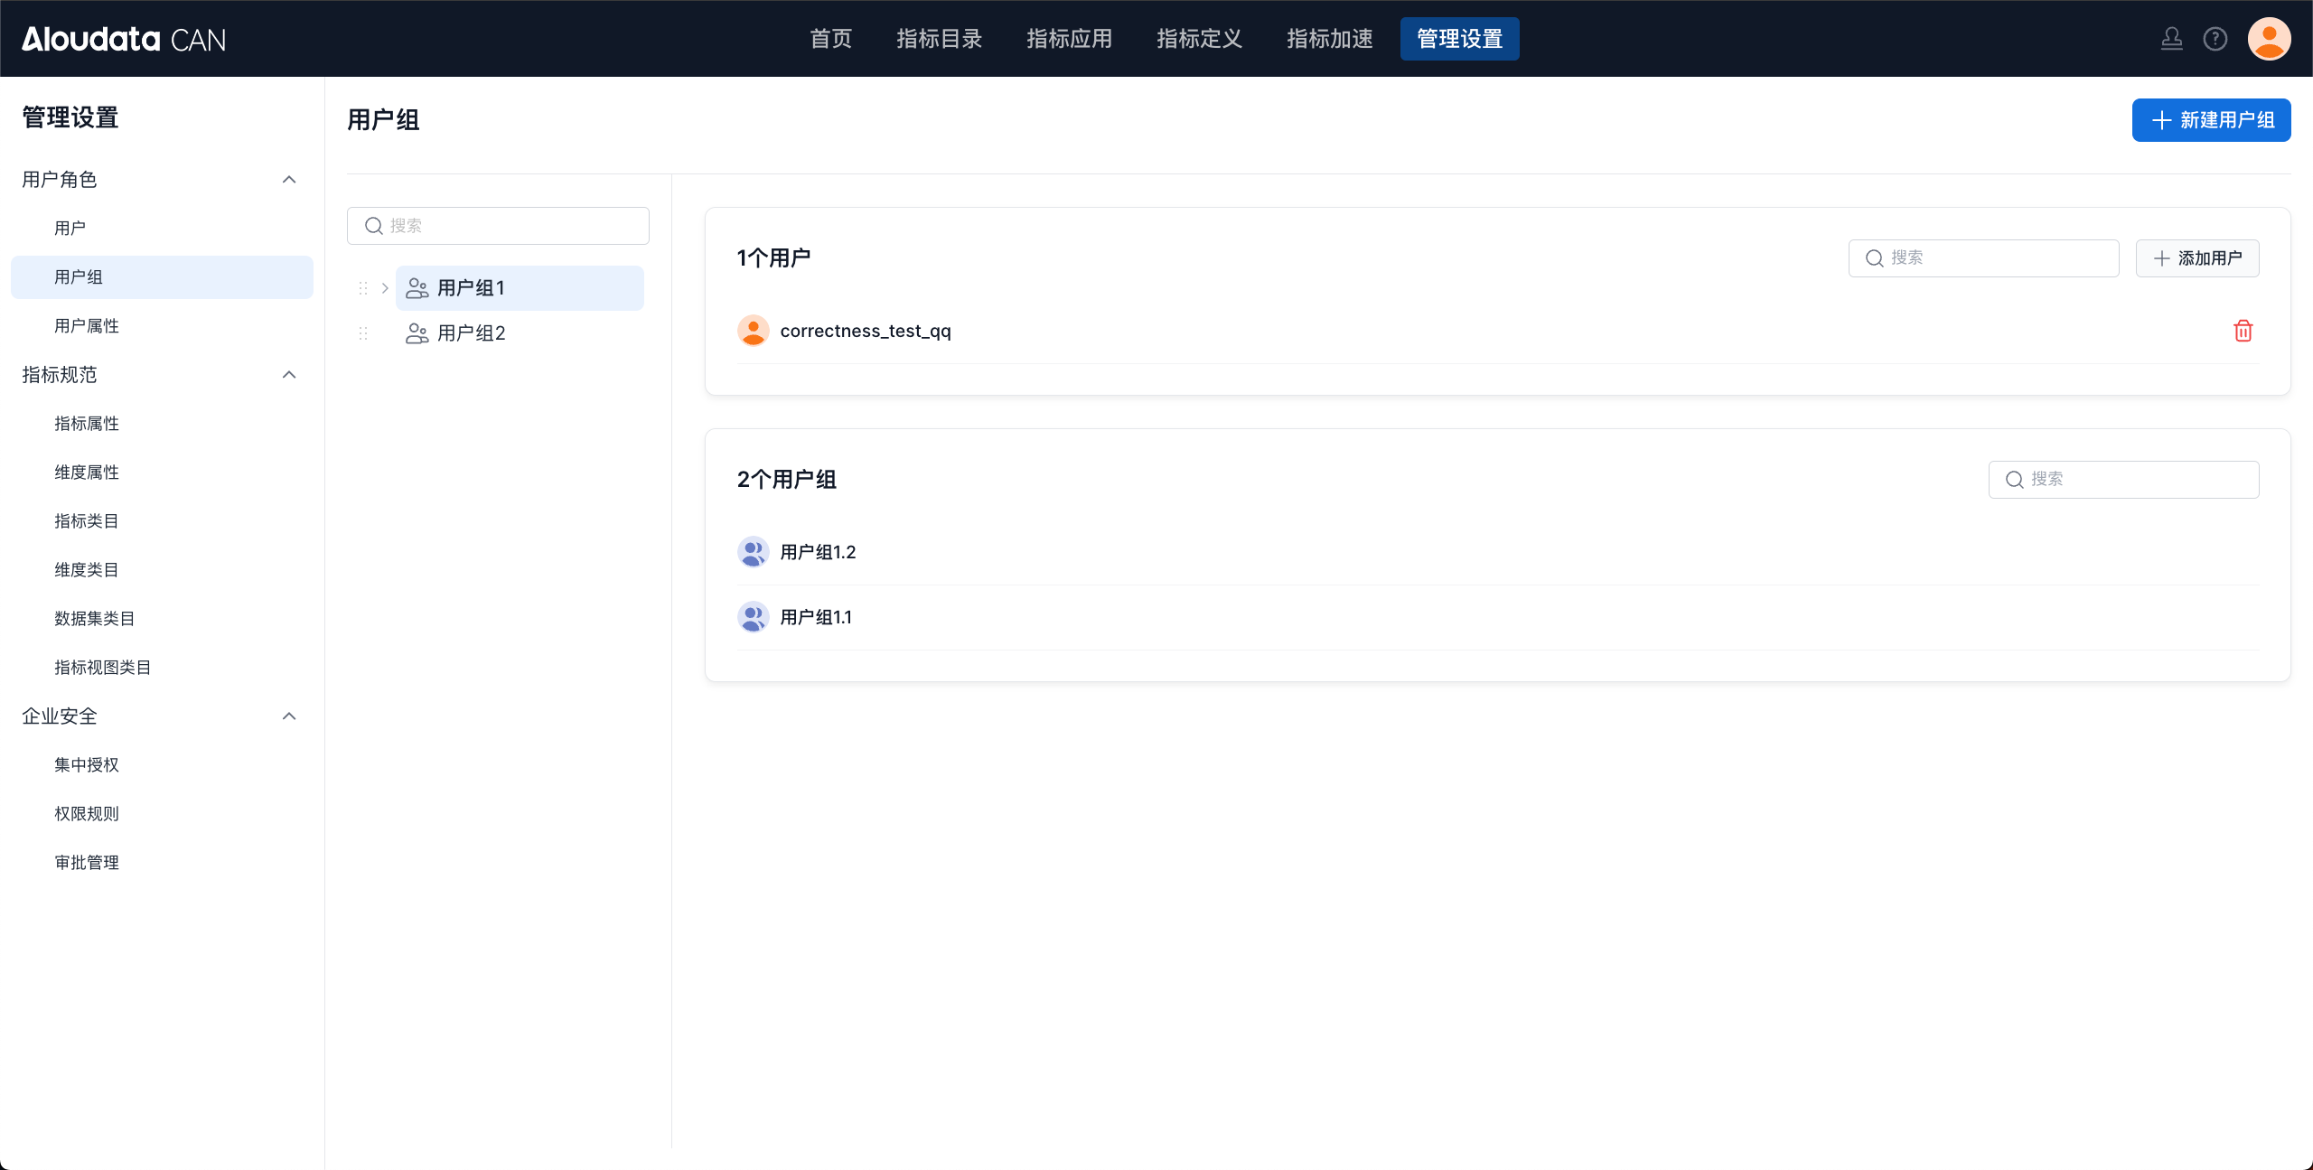Click the 新建用户组 button
The width and height of the screenshot is (2313, 1170).
pyautogui.click(x=2211, y=120)
